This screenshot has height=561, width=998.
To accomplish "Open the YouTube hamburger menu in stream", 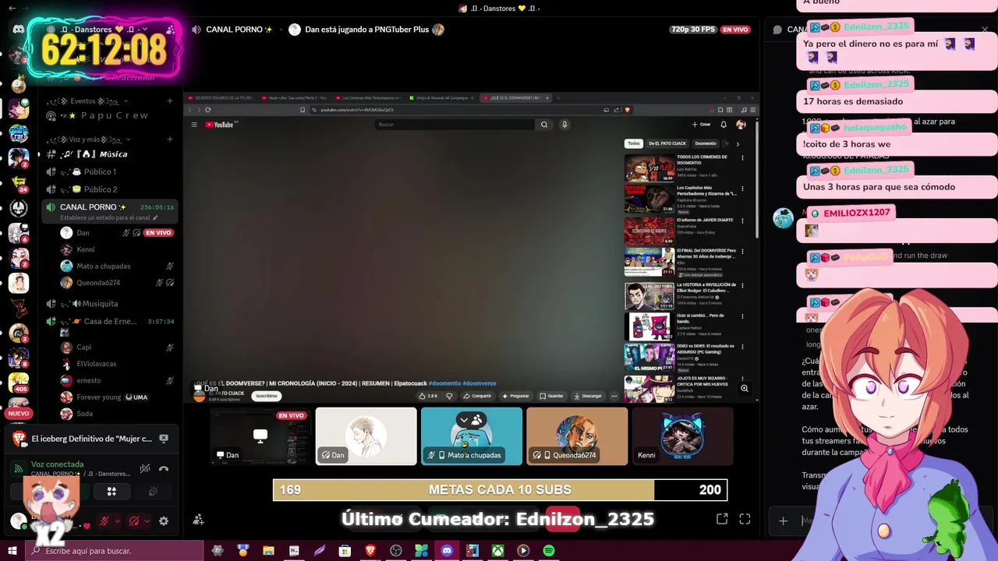I will pos(194,125).
